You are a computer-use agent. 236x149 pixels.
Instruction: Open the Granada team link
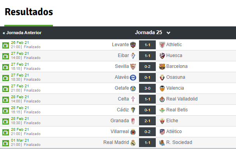(x=120, y=121)
